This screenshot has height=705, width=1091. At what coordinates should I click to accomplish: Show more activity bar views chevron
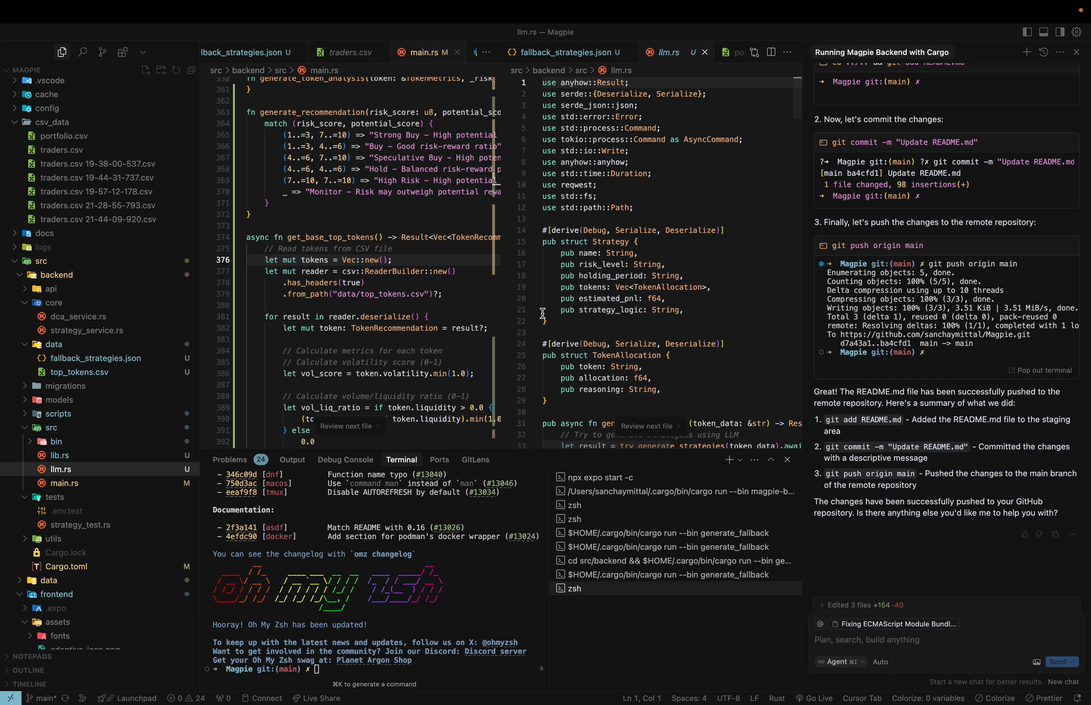[x=143, y=52]
